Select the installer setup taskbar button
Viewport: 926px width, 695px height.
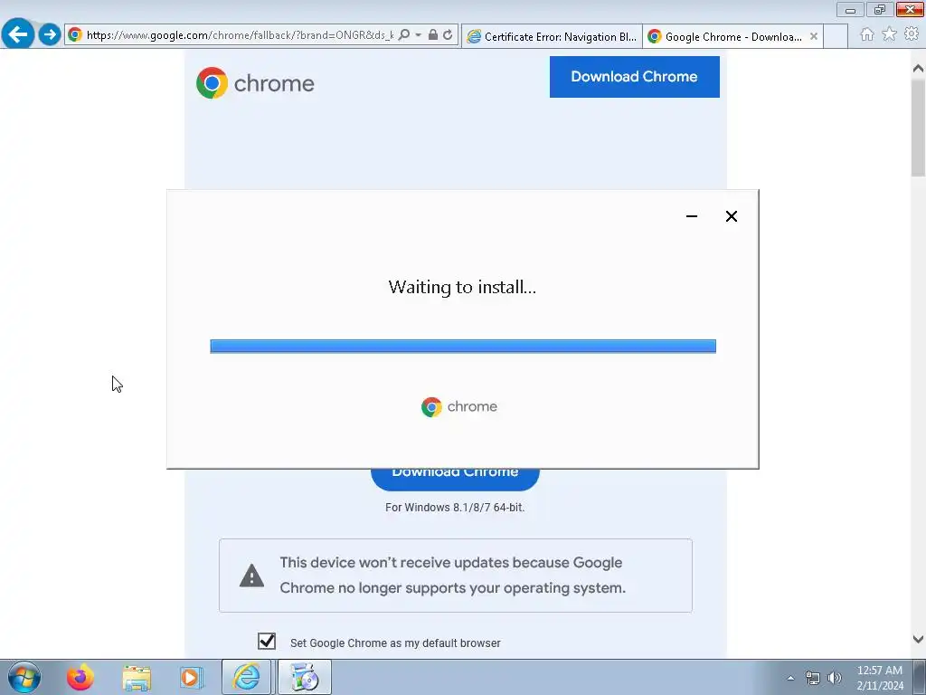tap(305, 677)
